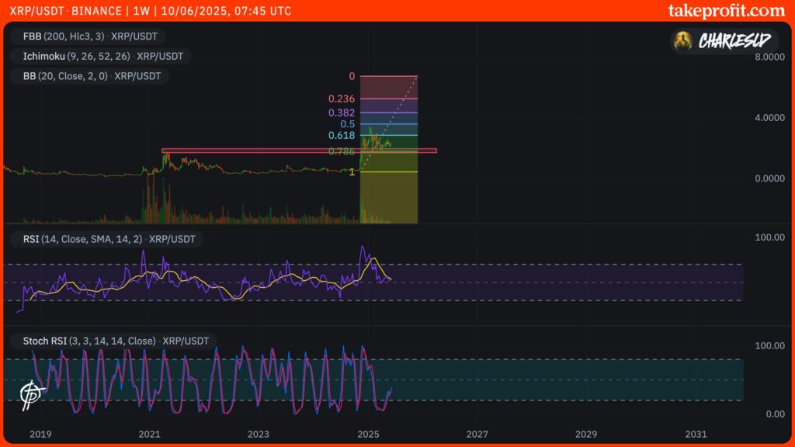Click the RSI (14, Close, SMA) legend label
Screen dimensions: 795x447
[x=82, y=239]
